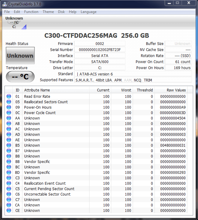Screen dimensions: 198x220
Task: Click the -- °C temperature indicator
Action: point(20,77)
